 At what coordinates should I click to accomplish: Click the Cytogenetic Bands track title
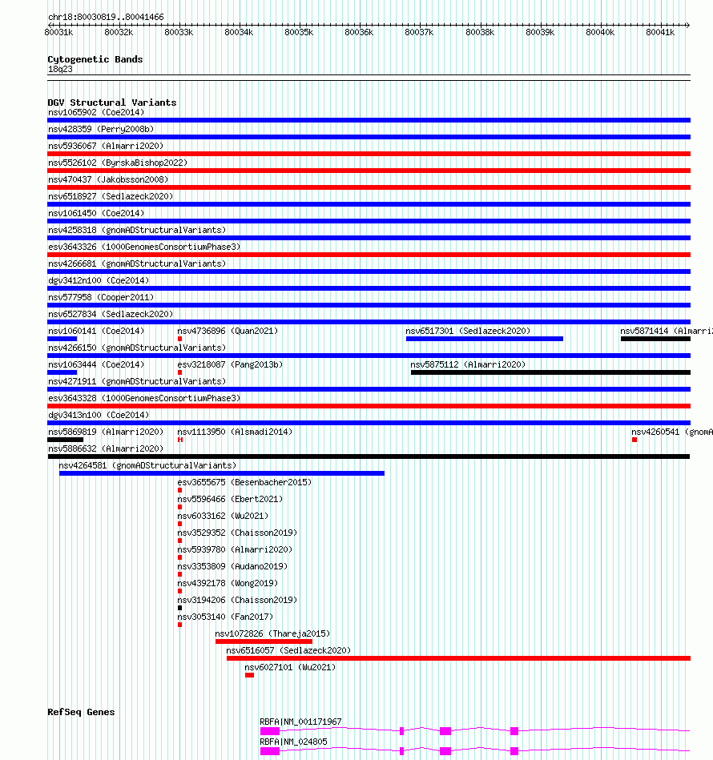[95, 59]
